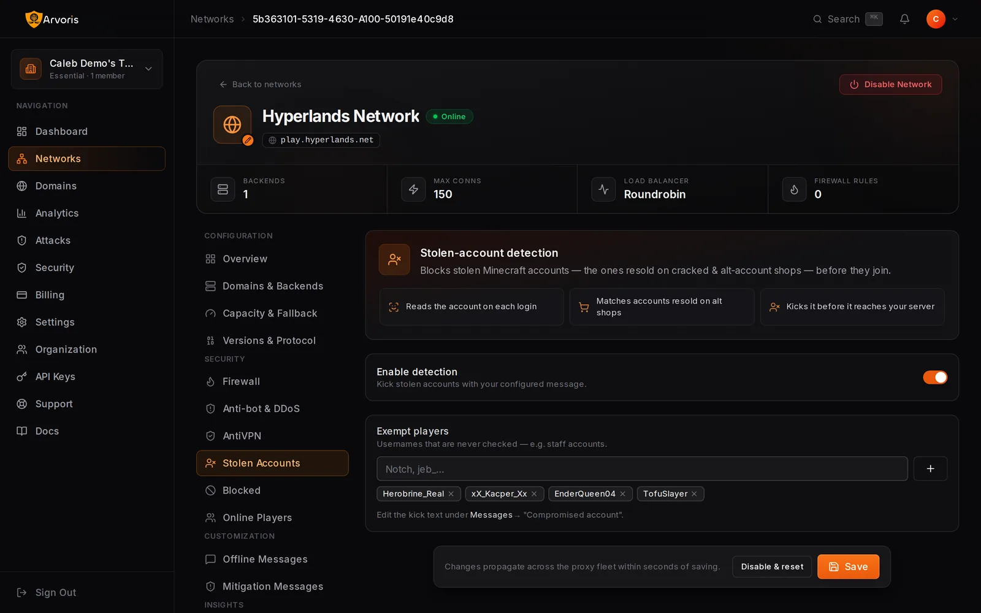Click the edit pencil badge on network icon
Viewport: 981px width, 613px height.
point(248,140)
